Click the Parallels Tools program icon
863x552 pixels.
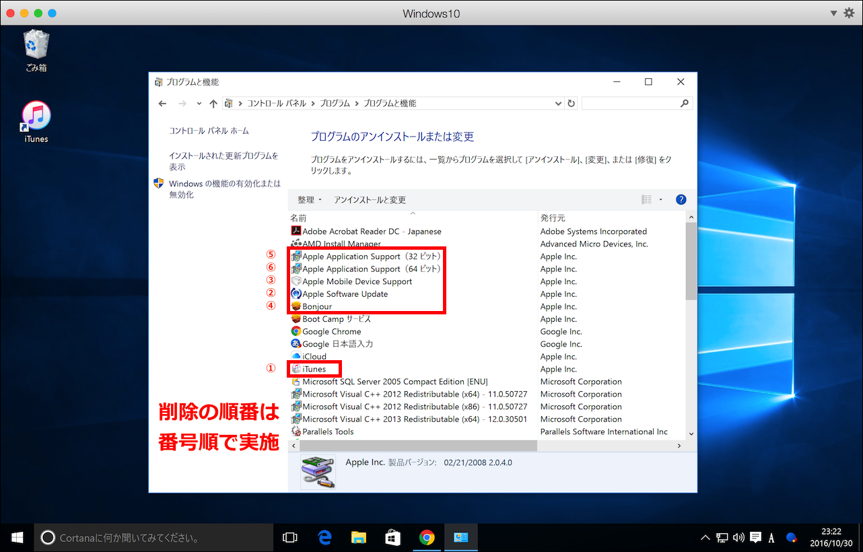(296, 432)
